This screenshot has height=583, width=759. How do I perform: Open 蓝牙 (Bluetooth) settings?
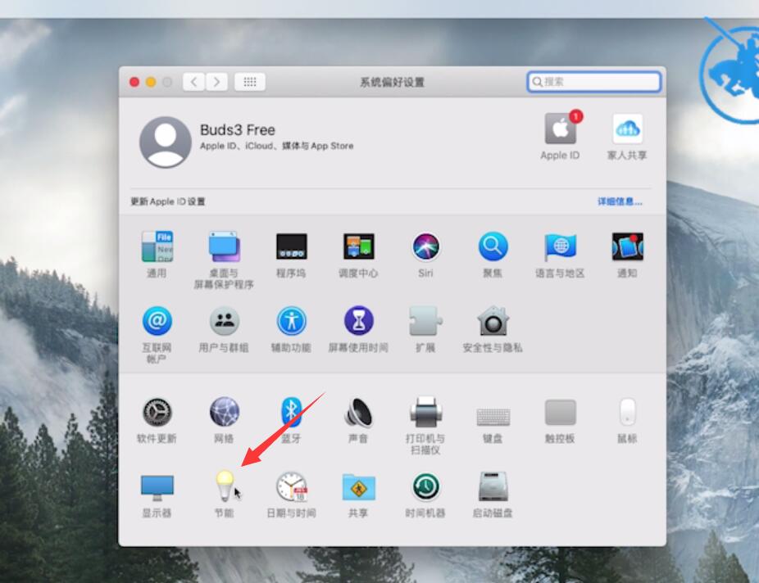pos(291,409)
